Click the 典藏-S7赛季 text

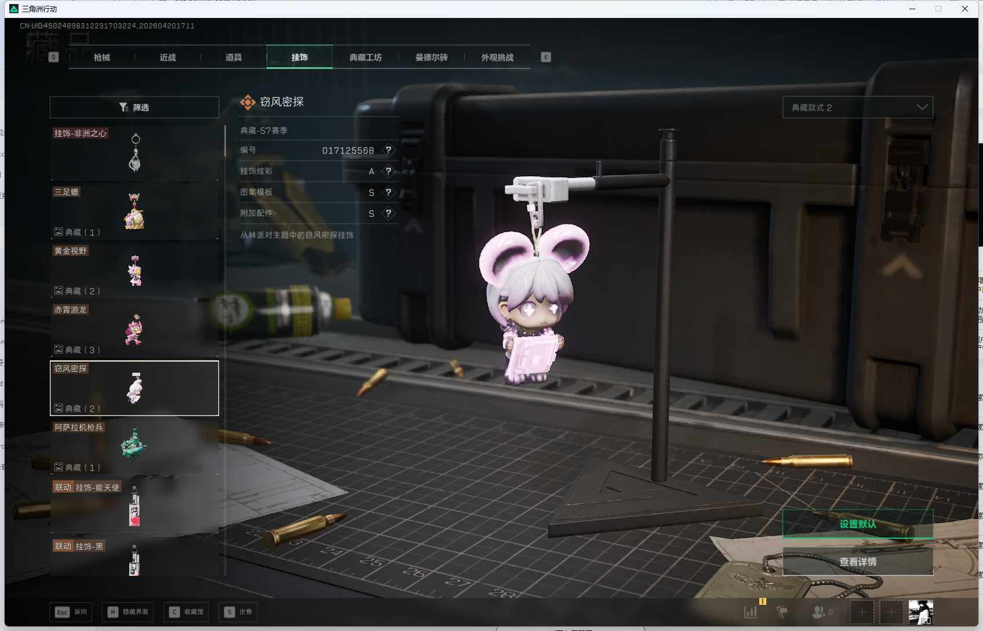[264, 130]
